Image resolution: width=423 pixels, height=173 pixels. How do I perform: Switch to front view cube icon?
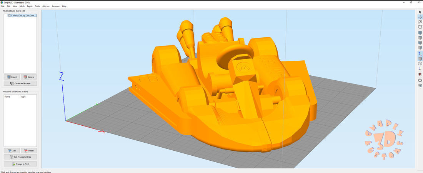(420, 43)
